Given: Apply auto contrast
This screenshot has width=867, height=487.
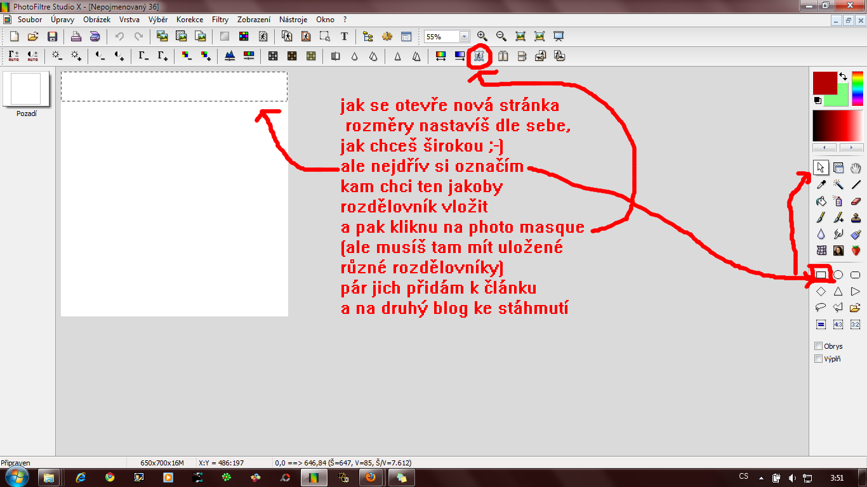Looking at the screenshot, I should 32,56.
